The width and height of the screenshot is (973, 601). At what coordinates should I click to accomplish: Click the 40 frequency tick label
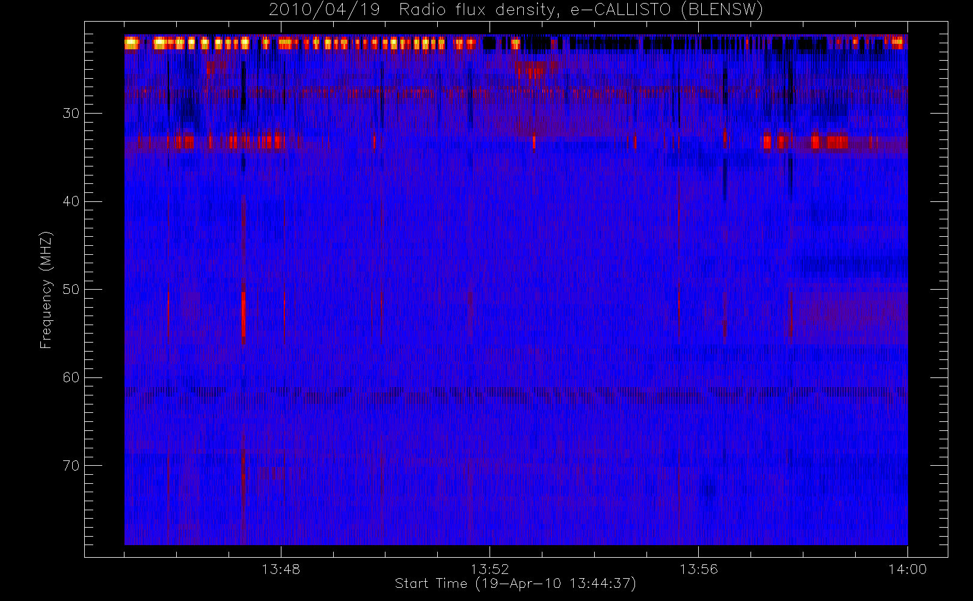71,201
